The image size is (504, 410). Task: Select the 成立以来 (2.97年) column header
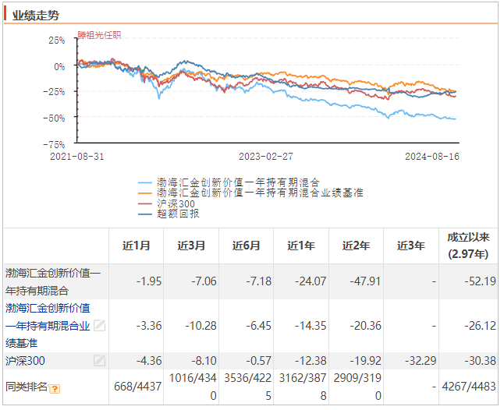[468, 246]
